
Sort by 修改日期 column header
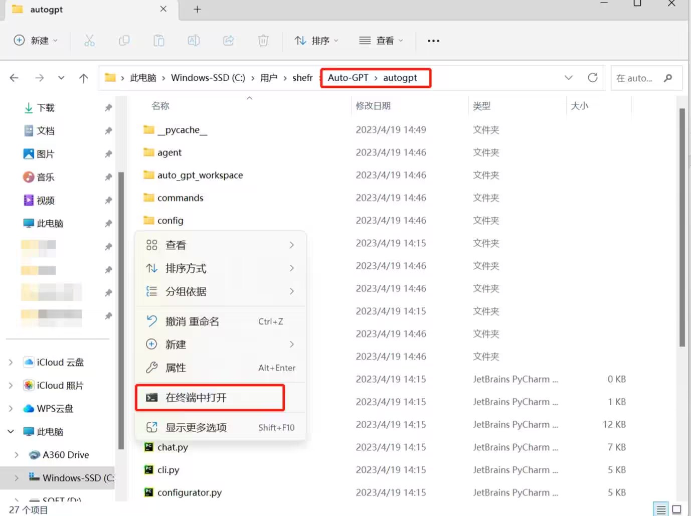(373, 106)
